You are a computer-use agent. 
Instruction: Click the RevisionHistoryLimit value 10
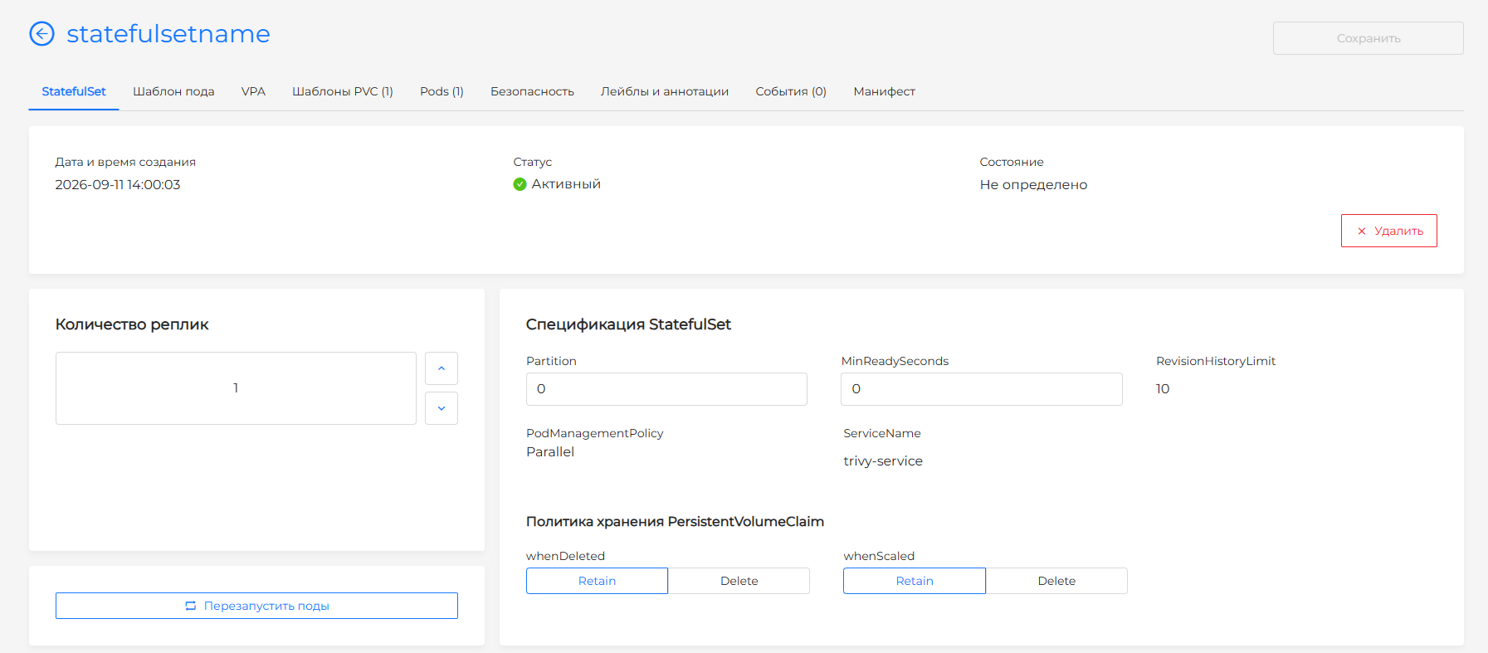click(1163, 388)
